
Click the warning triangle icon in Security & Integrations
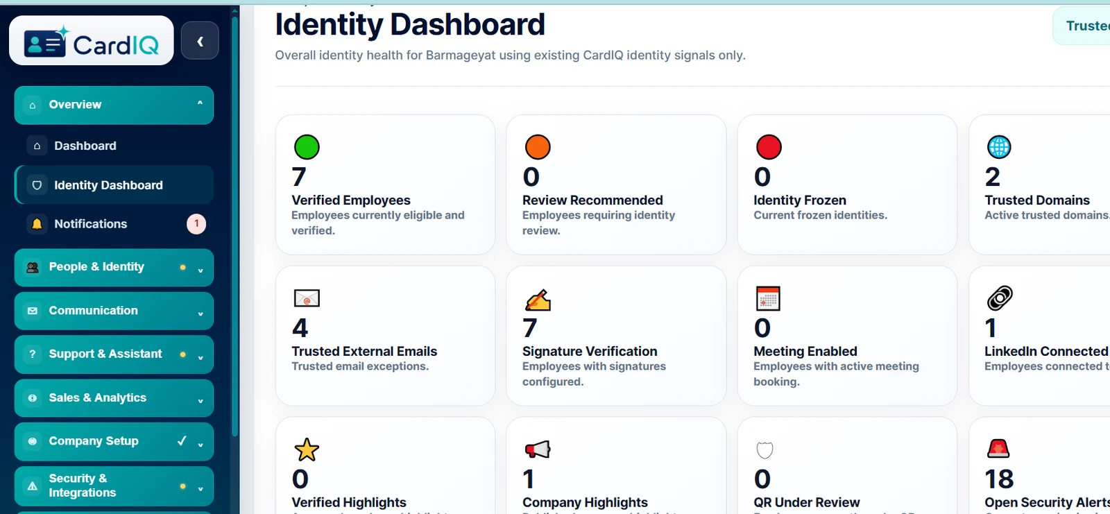pos(33,486)
